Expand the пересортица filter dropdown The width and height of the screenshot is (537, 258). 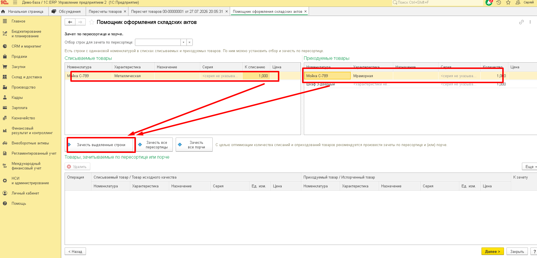tap(183, 42)
